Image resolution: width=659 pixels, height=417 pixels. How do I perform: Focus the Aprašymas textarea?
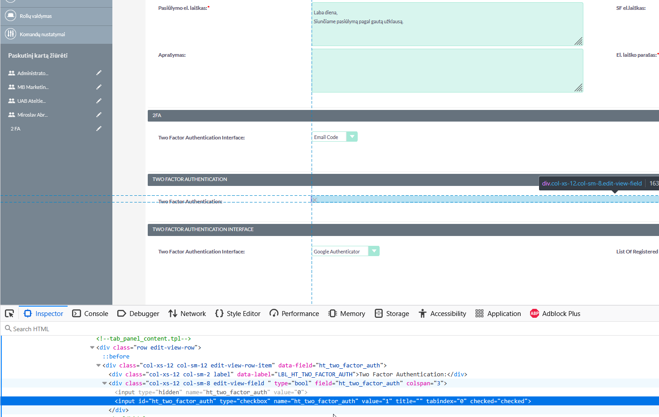[448, 71]
